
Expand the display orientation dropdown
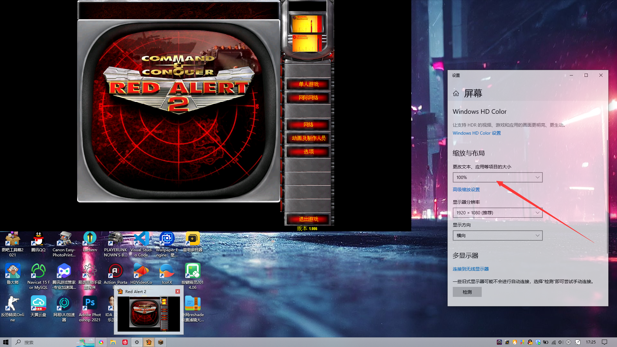(x=497, y=235)
